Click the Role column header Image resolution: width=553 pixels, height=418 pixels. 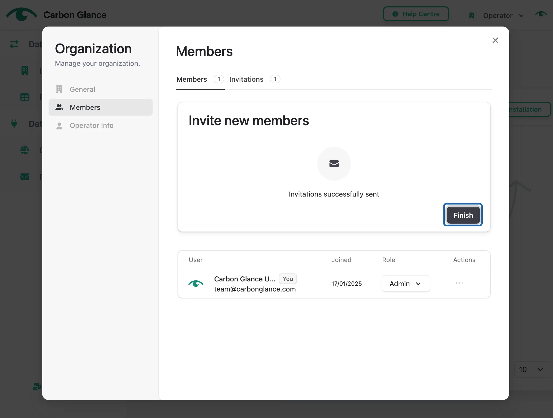click(x=388, y=260)
